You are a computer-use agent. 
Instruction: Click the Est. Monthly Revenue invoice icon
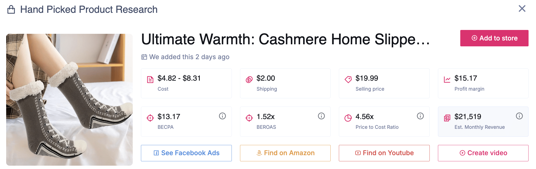(447, 118)
